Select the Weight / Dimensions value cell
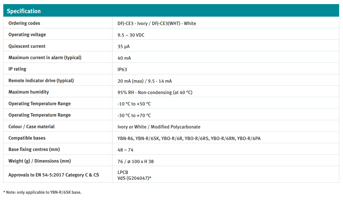The width and height of the screenshot is (343, 200). coord(135,161)
